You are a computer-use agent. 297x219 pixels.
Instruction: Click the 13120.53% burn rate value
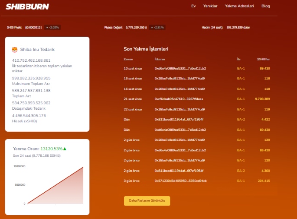[51, 149]
